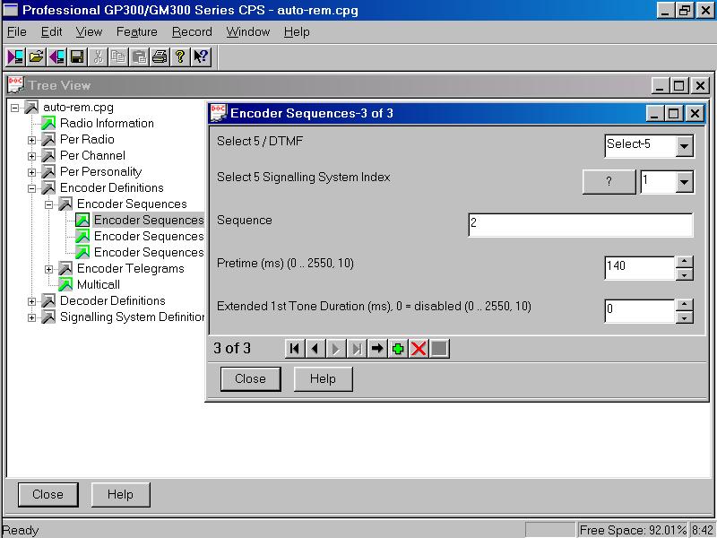
Task: Expand the Per Personality tree node
Action: 31,172
